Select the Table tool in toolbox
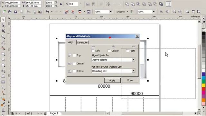Image resolution: width=206 pixels, height=116 pixels. click(x=3, y=82)
